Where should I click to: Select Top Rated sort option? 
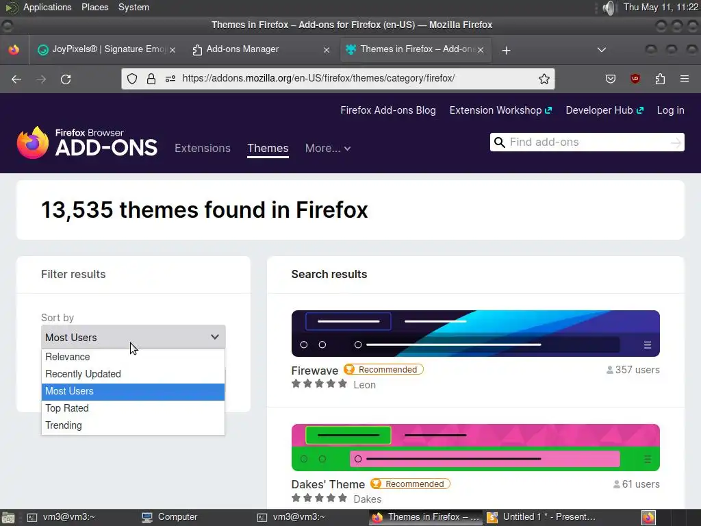click(133, 408)
